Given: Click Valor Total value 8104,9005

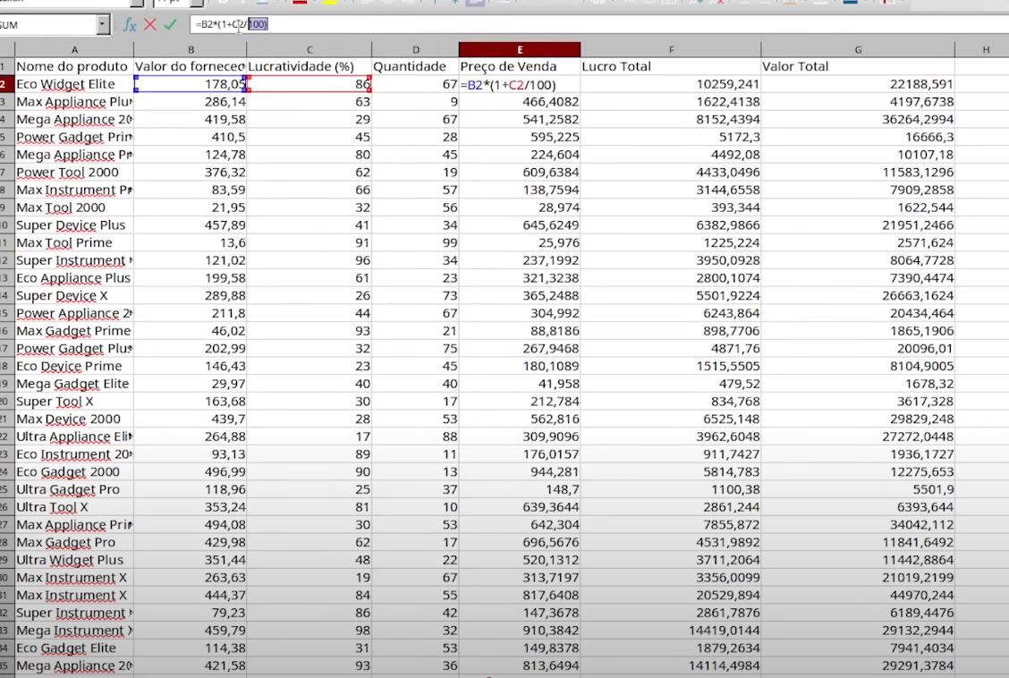Looking at the screenshot, I should (x=858, y=366).
